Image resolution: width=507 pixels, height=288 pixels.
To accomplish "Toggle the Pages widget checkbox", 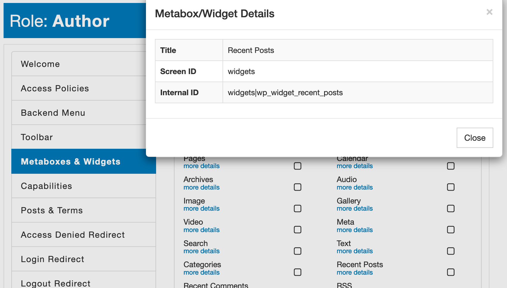I will click(298, 166).
